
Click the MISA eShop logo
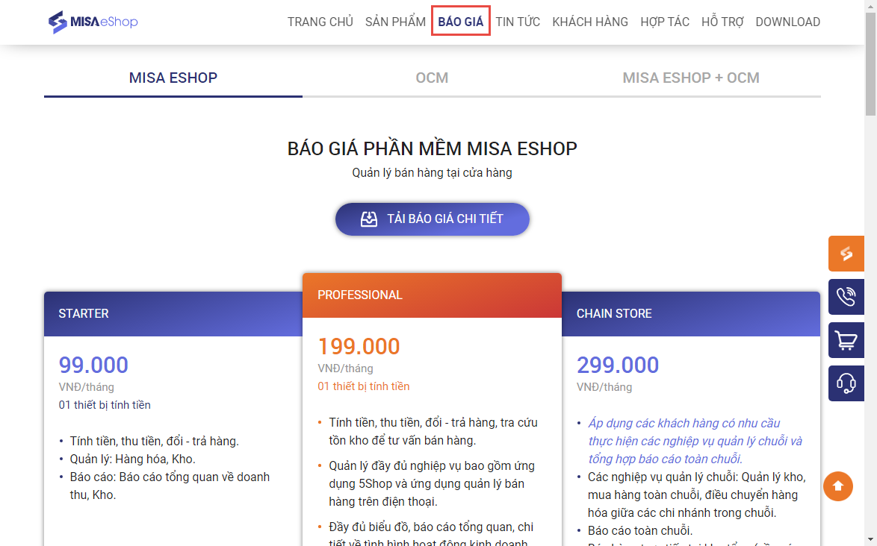tap(93, 22)
